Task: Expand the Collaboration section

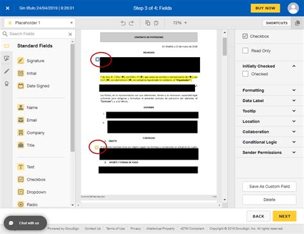Action: coord(269,131)
